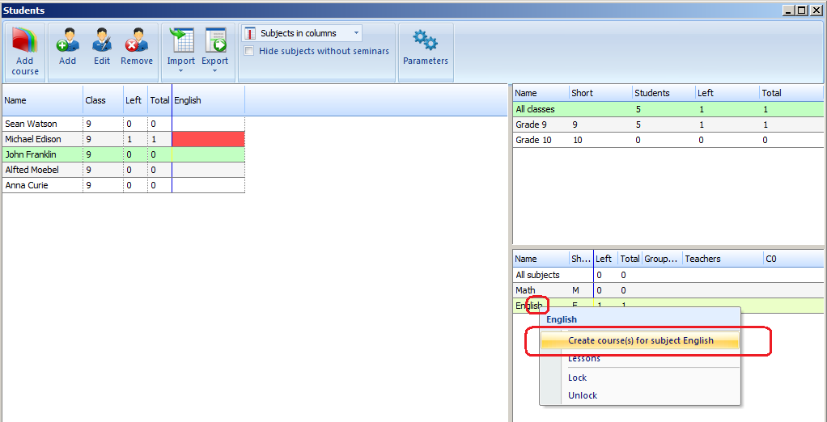Screen dimensions: 827x422
Task: Click the Export icon
Action: (215, 40)
